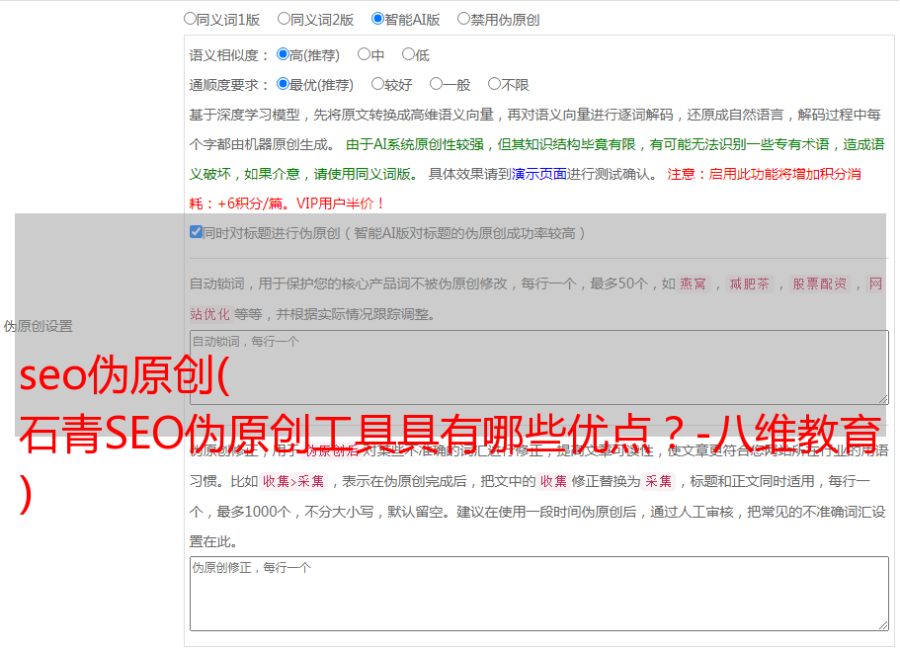Choose the 智能AI版 radio option
The width and height of the screenshot is (900, 650).
[x=377, y=19]
